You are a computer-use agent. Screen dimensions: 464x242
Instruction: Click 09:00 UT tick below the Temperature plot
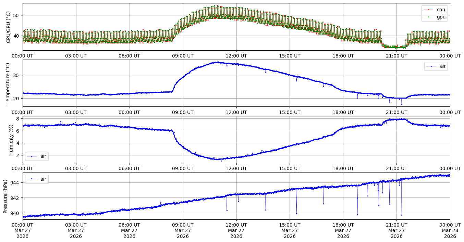point(183,112)
